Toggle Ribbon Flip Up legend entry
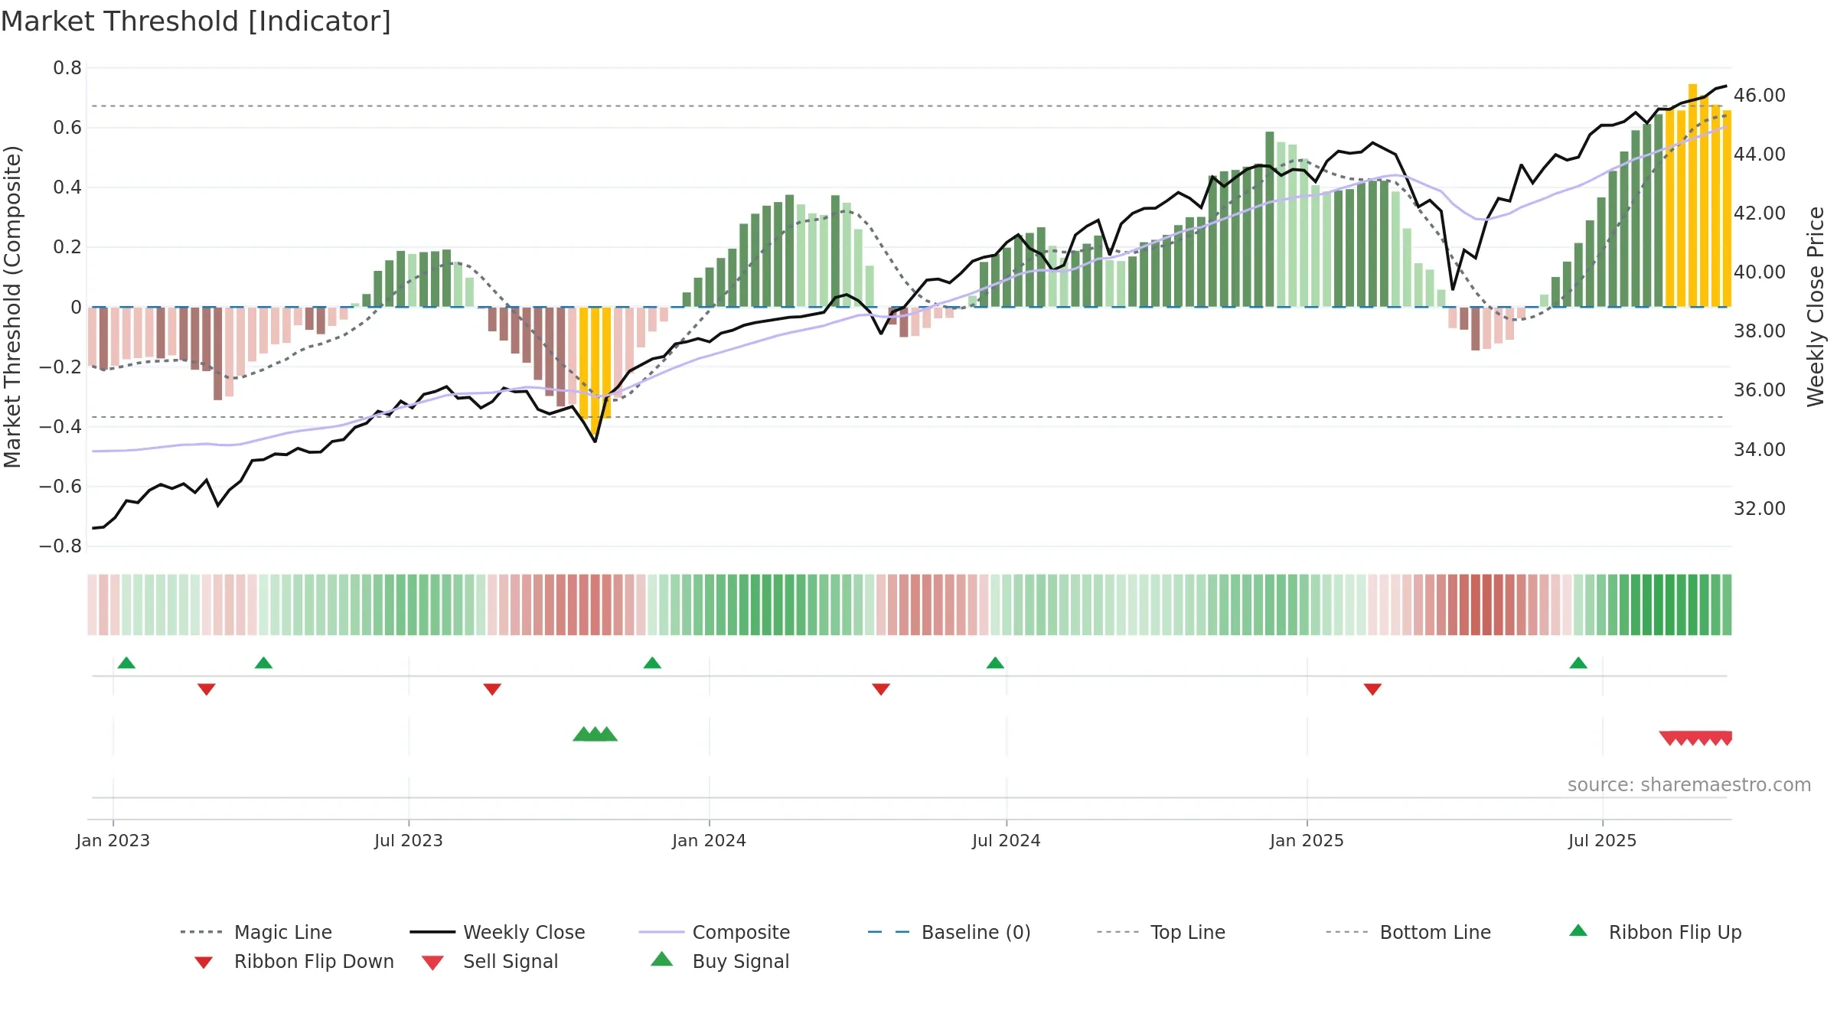The width and height of the screenshot is (1837, 1033). [x=1655, y=932]
